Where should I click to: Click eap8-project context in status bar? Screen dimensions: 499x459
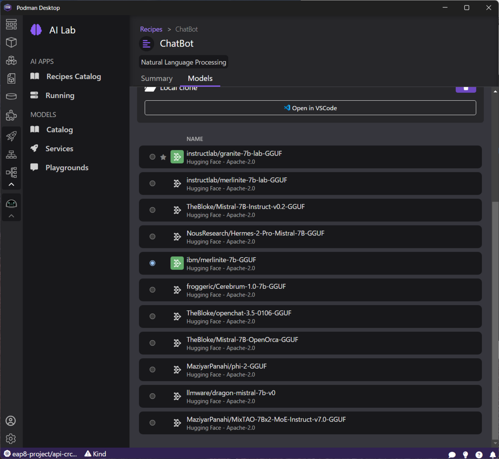click(41, 454)
